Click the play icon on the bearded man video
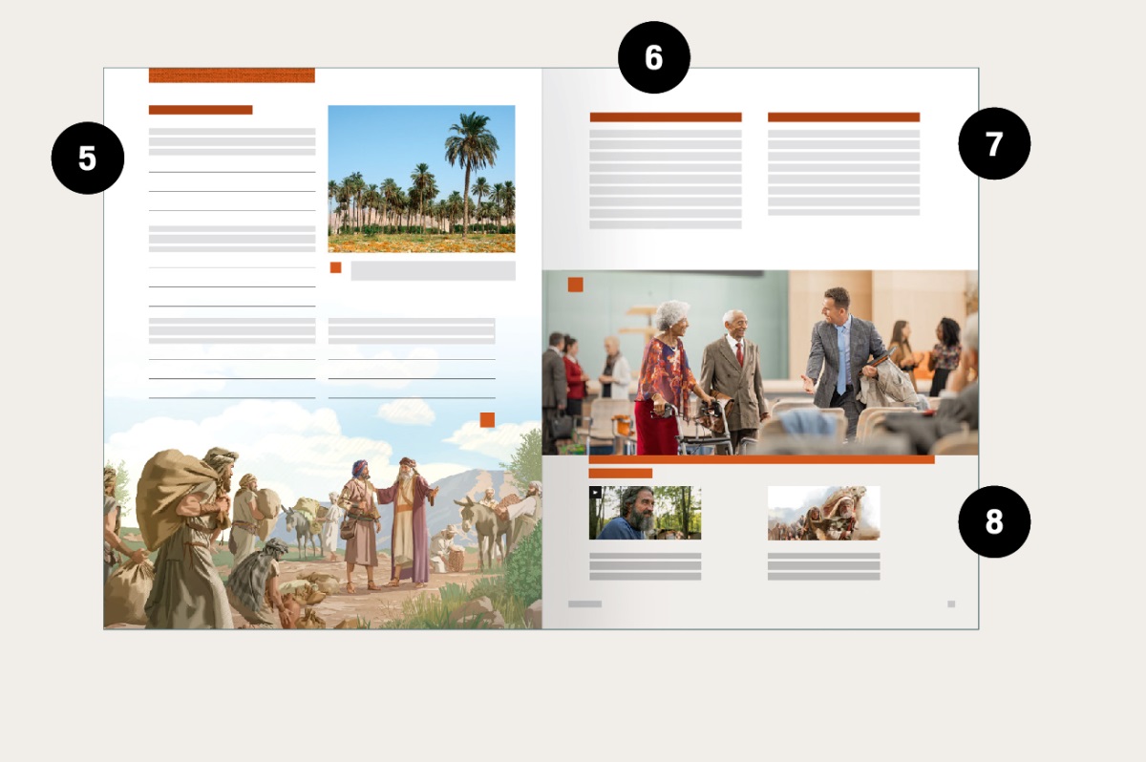 pyautogui.click(x=595, y=493)
